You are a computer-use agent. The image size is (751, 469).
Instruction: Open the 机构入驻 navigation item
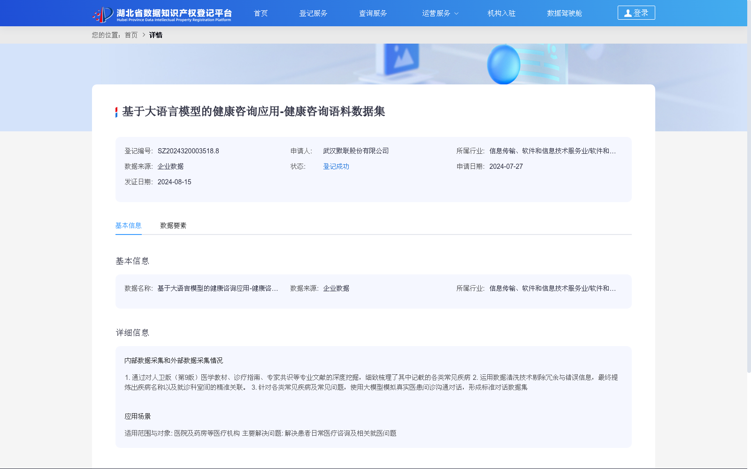tap(501, 13)
